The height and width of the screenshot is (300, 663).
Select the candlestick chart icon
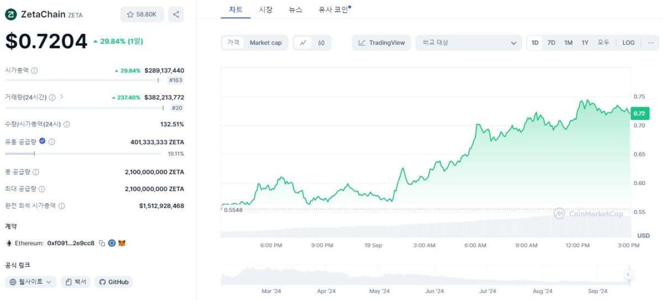[321, 43]
